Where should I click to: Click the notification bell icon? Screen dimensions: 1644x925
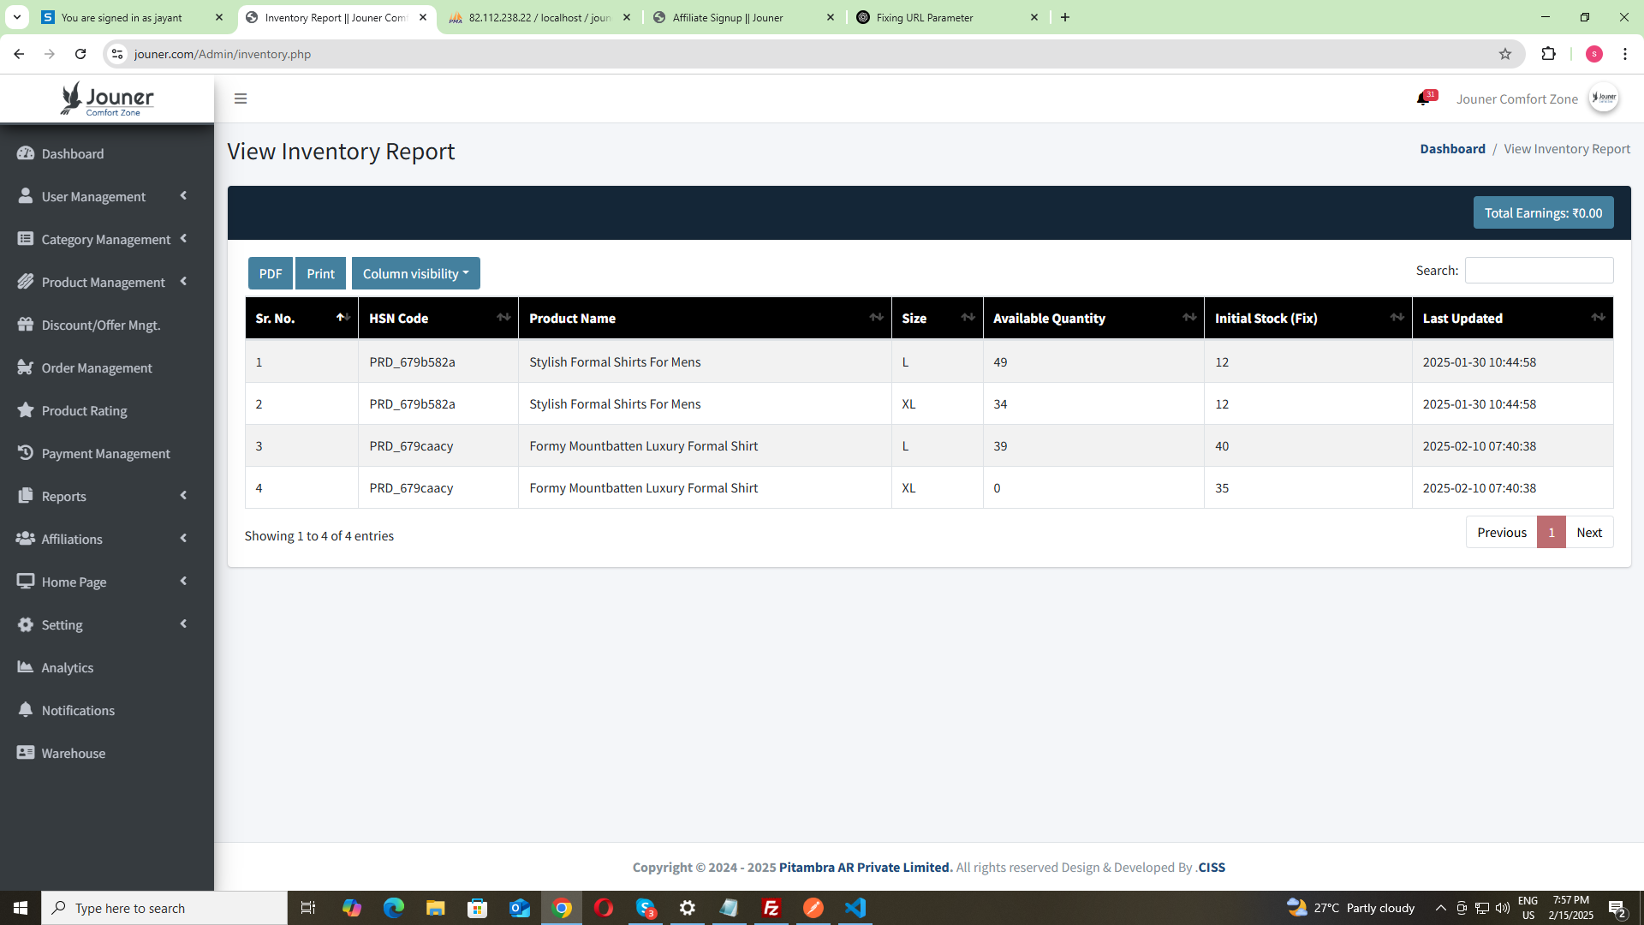(1422, 99)
